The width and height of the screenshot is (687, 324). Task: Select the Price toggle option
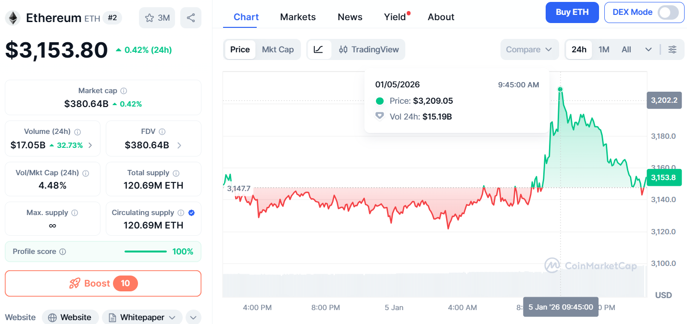tap(240, 49)
